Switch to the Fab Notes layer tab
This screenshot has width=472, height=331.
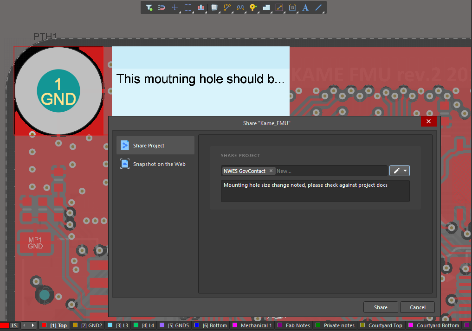click(294, 325)
